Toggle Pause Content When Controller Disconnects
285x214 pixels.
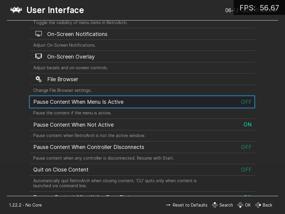(x=246, y=147)
